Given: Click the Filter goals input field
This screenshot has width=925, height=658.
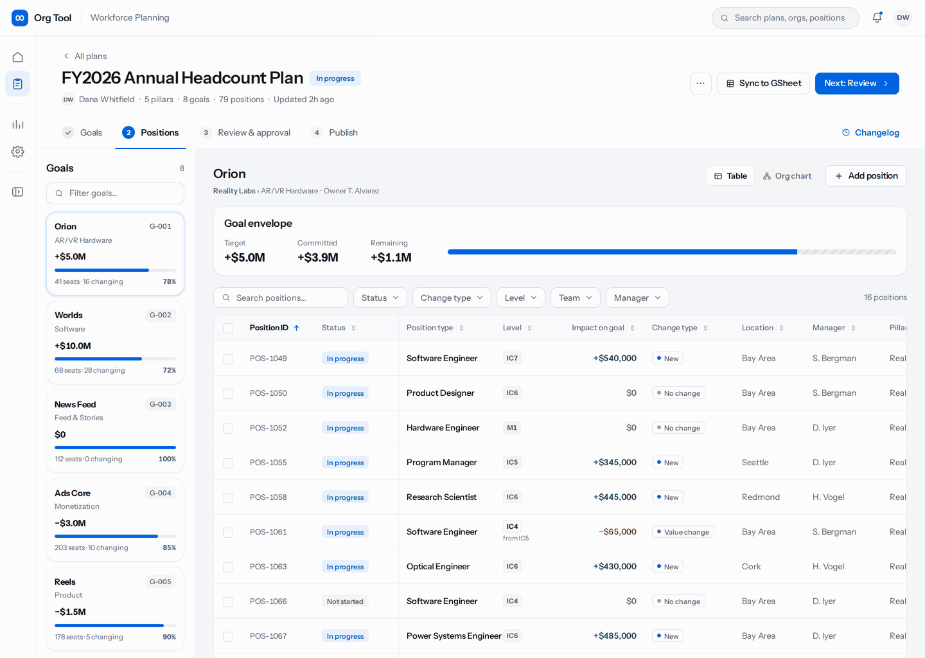Looking at the screenshot, I should click(x=115, y=193).
